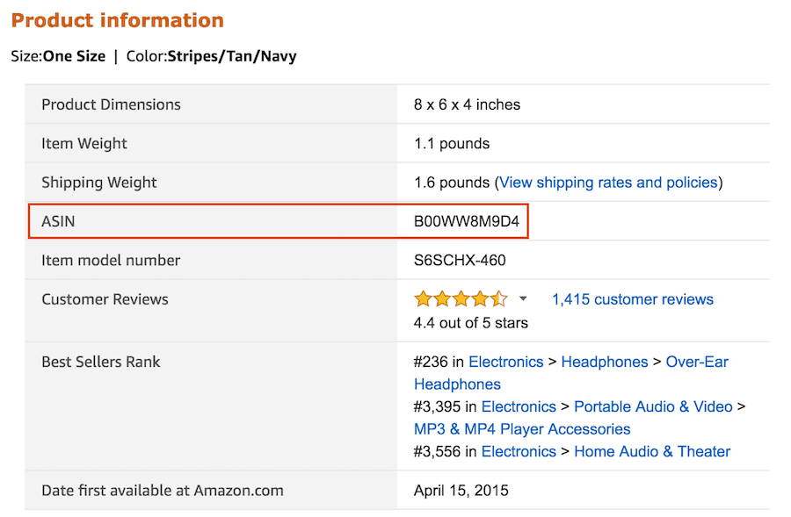Screen dimensions: 791x517
Task: Open Portable Audio & Video category
Action: [x=653, y=406]
